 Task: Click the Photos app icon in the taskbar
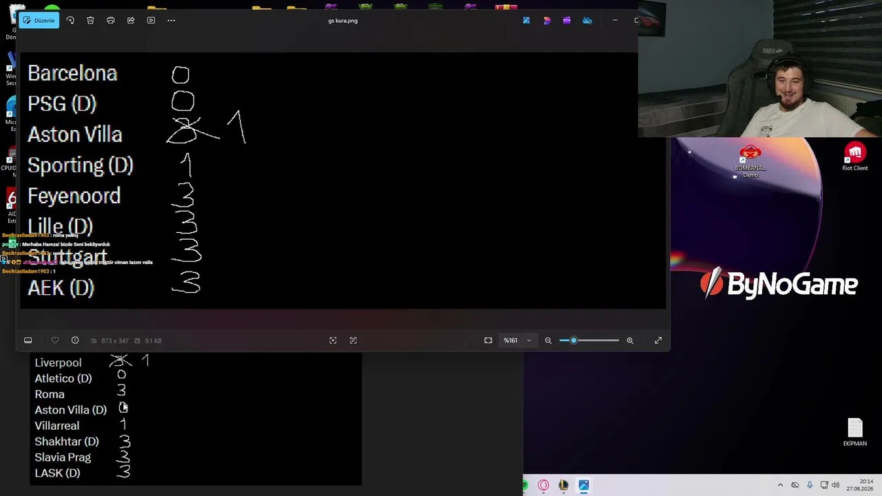click(x=584, y=486)
